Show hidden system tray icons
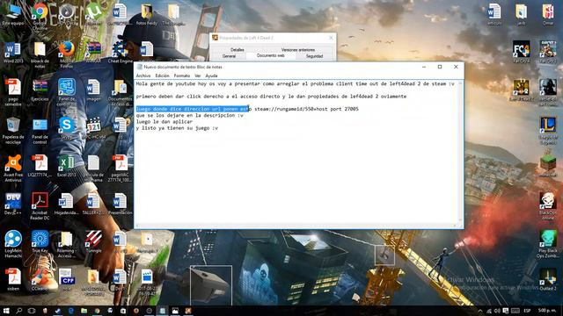The image size is (563, 316). [x=480, y=311]
